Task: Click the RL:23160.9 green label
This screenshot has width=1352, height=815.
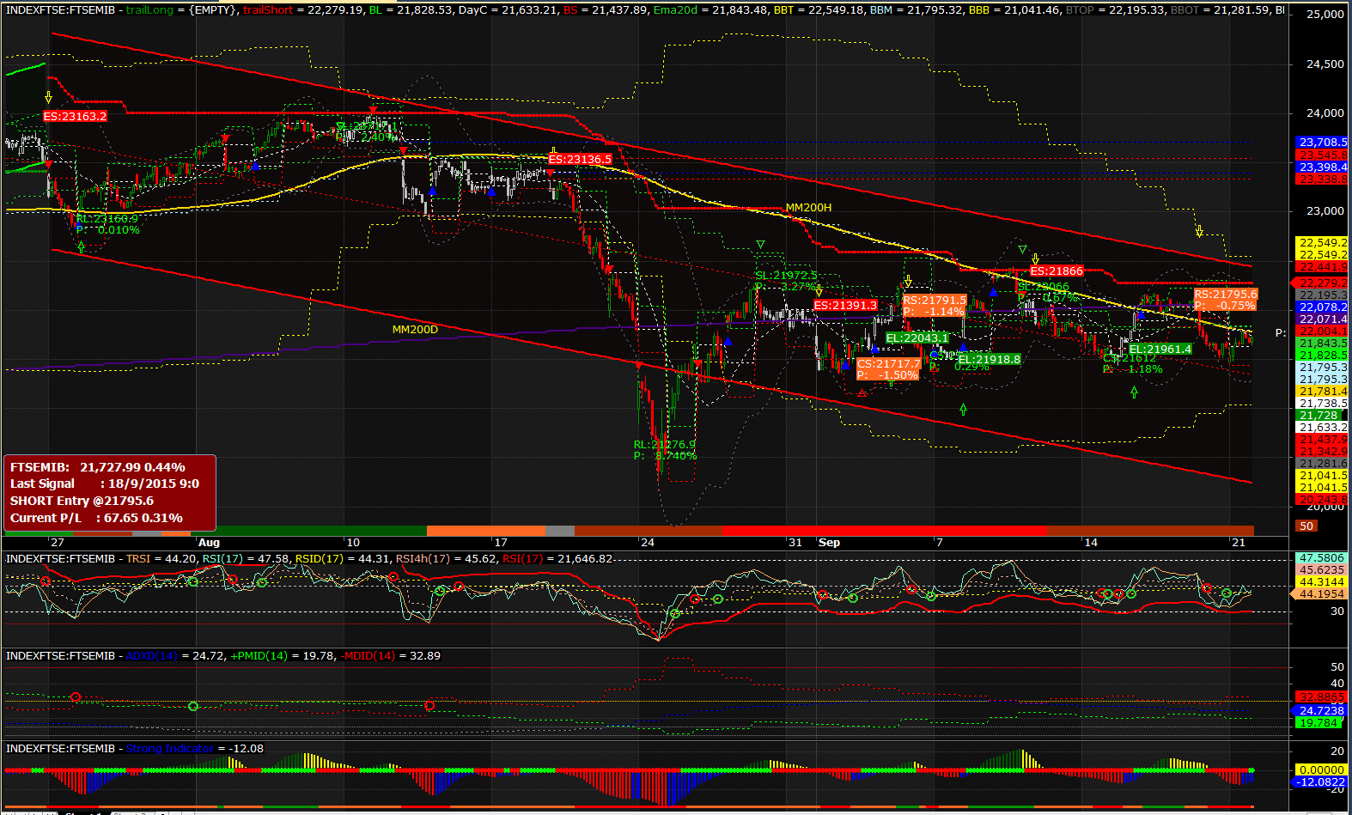Action: [x=106, y=219]
